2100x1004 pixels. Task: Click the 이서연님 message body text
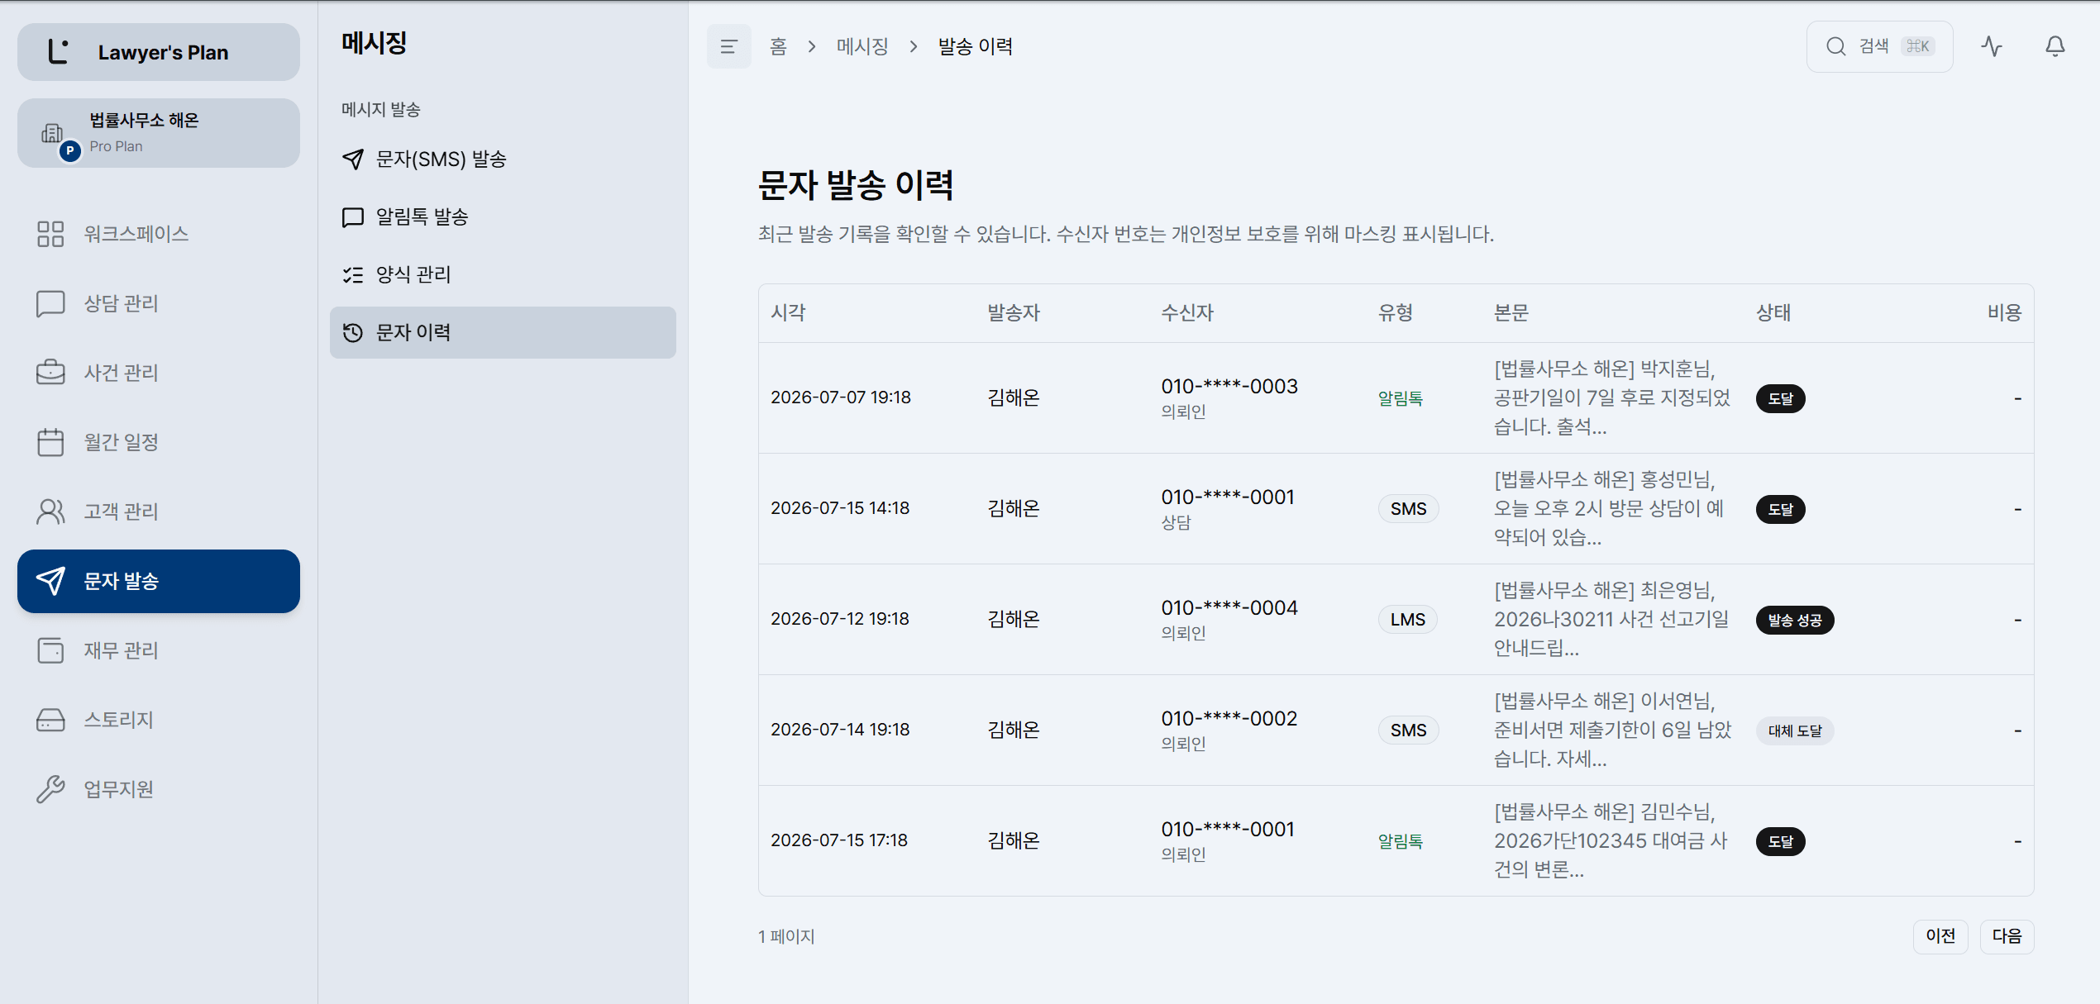pos(1611,730)
